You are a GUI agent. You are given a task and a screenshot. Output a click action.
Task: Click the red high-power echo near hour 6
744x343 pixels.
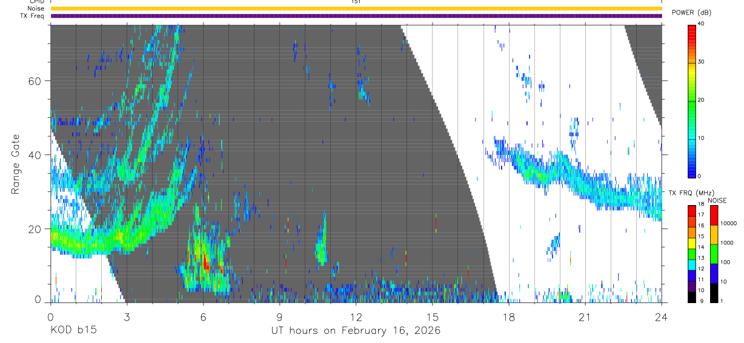pos(205,261)
